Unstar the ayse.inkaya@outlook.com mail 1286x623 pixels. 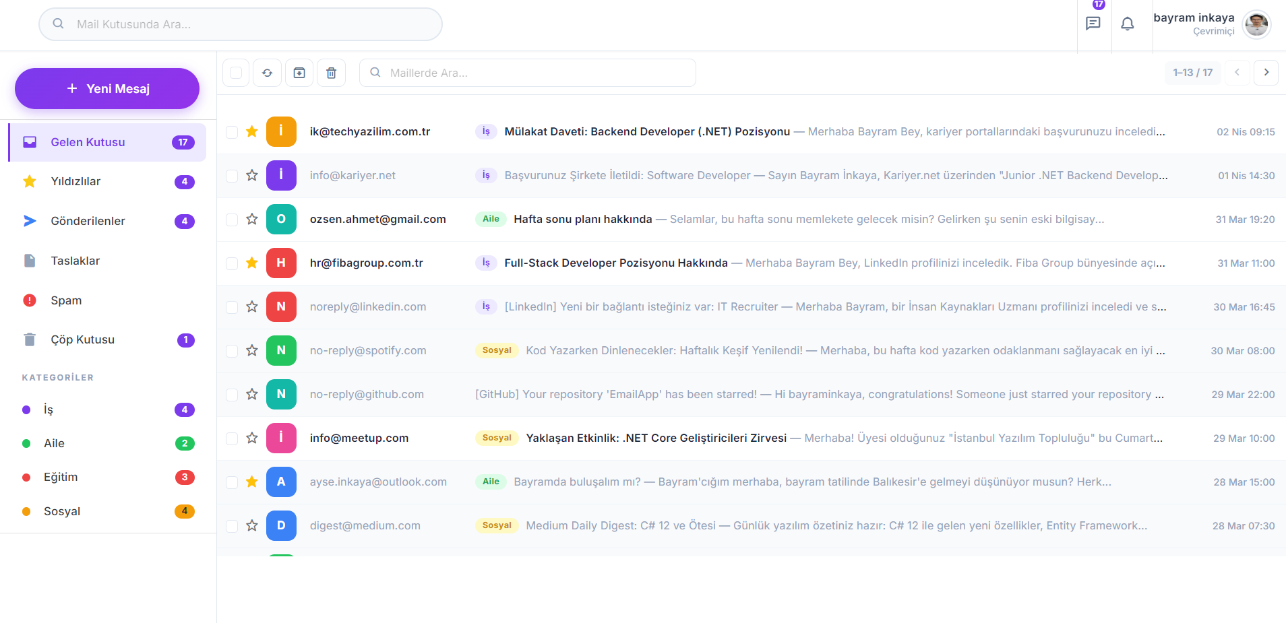[252, 482]
